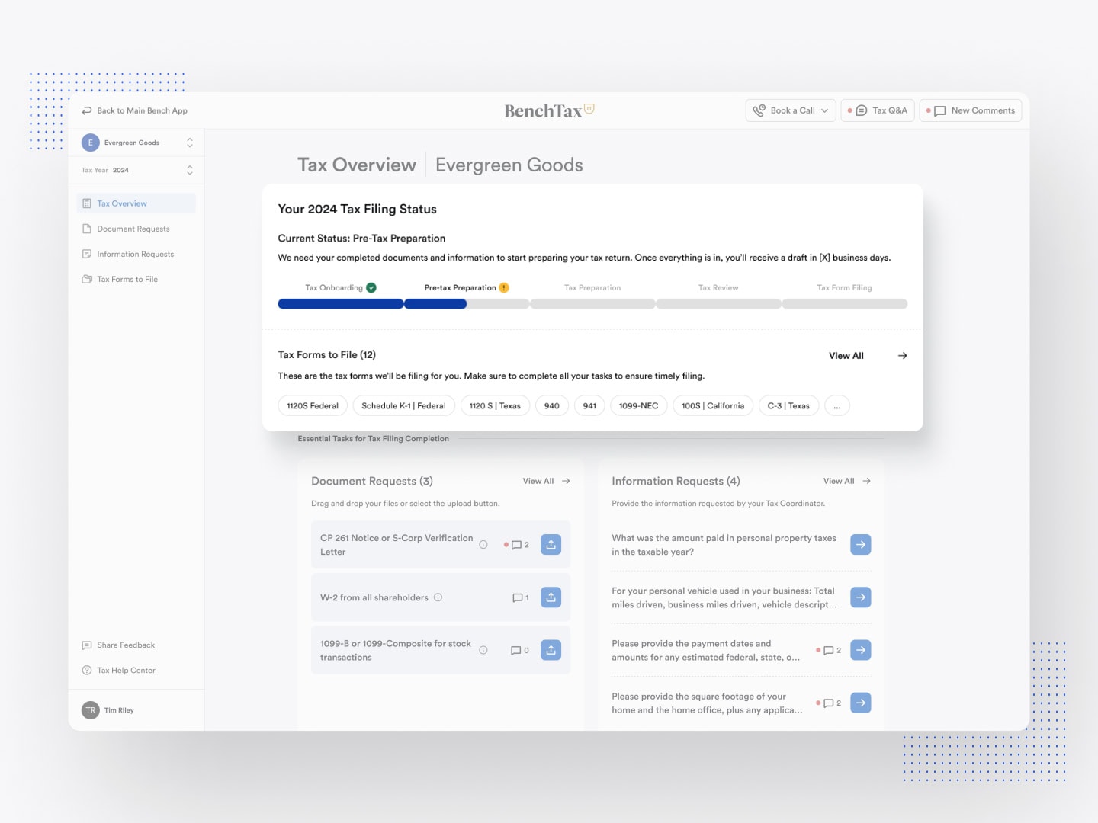Select the 940 form chip
Viewport: 1098px width, 823px height.
click(552, 406)
